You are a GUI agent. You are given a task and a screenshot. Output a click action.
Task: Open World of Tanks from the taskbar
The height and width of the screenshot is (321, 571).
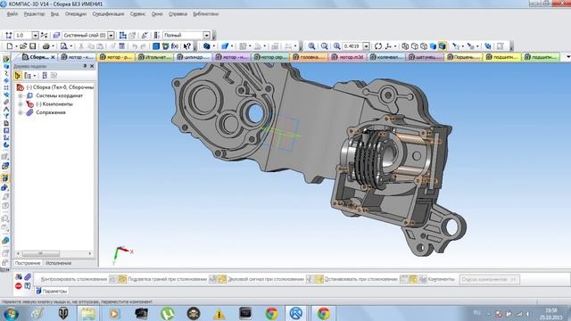63,313
